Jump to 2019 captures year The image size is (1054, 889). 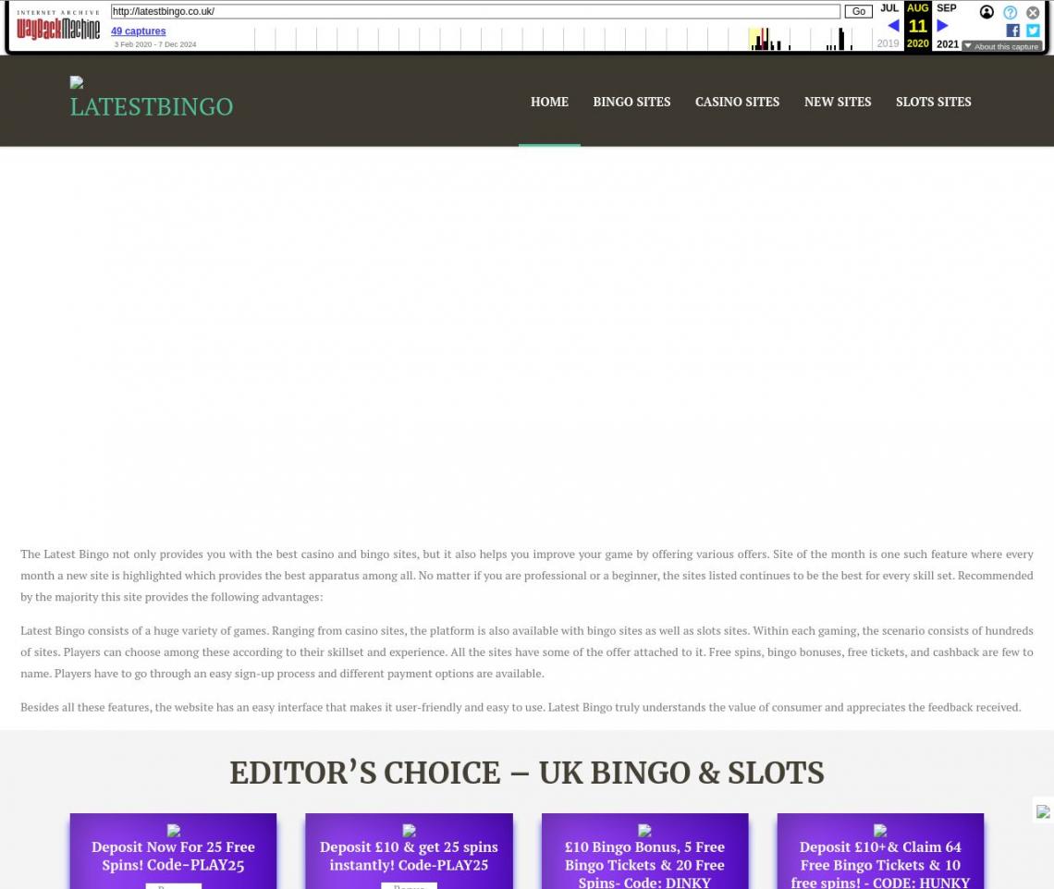[x=888, y=43]
